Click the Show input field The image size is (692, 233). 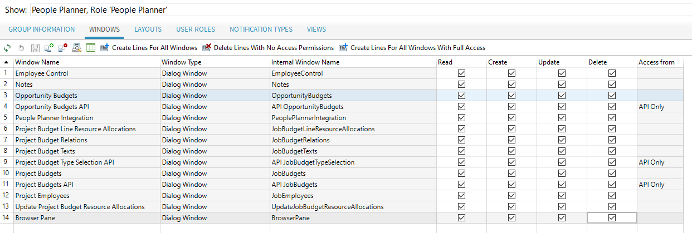tap(357, 10)
